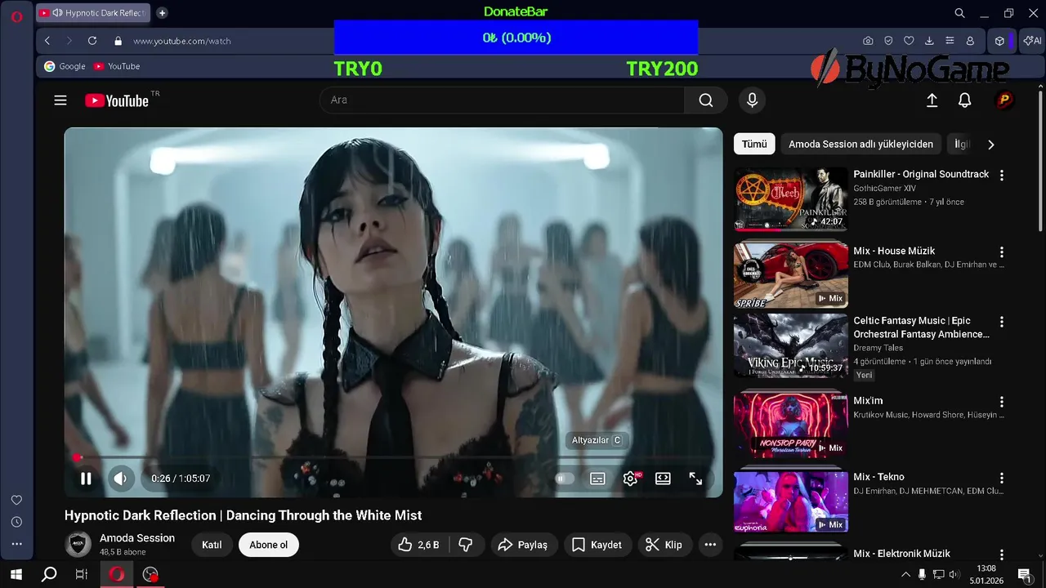The height and width of the screenshot is (588, 1046).
Task: Open Windows taskbar search
Action: (x=49, y=574)
